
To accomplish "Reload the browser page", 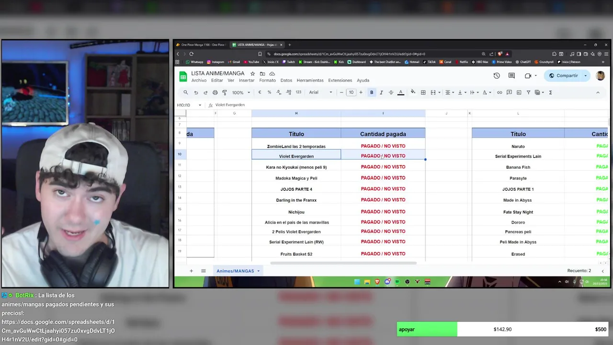I will (191, 54).
